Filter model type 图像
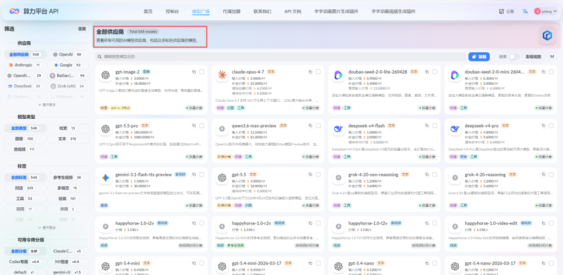This screenshot has width=563, height=275. coord(25,139)
